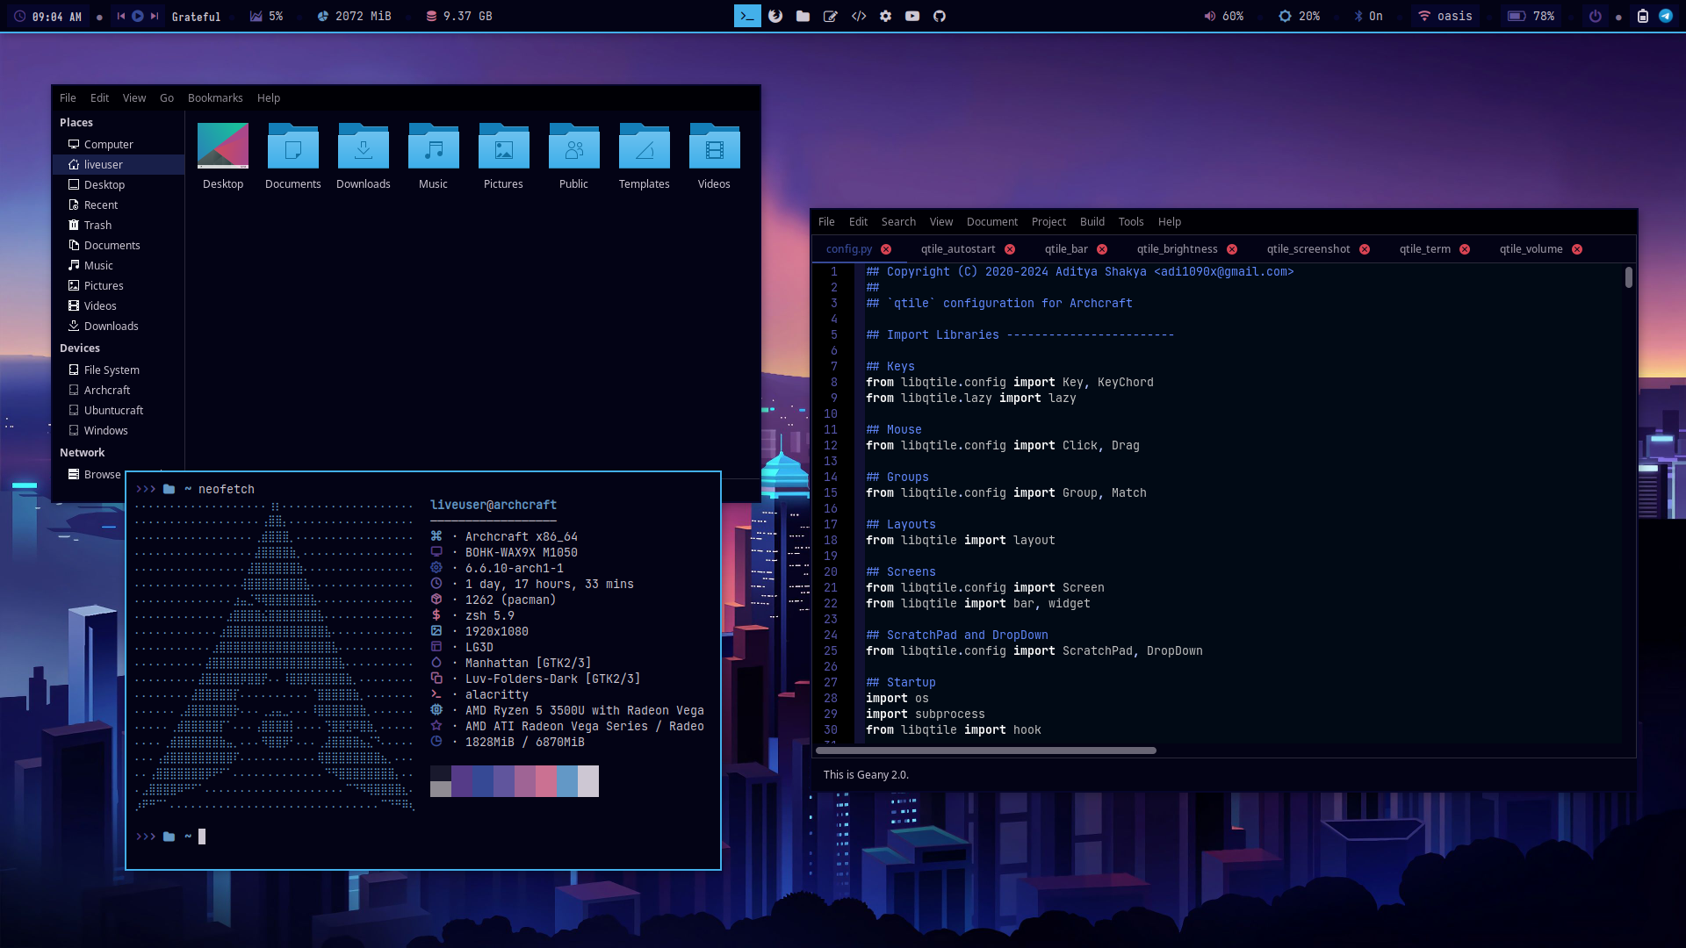The height and width of the screenshot is (948, 1686).
Task: Close the config.py tab
Action: click(886, 249)
